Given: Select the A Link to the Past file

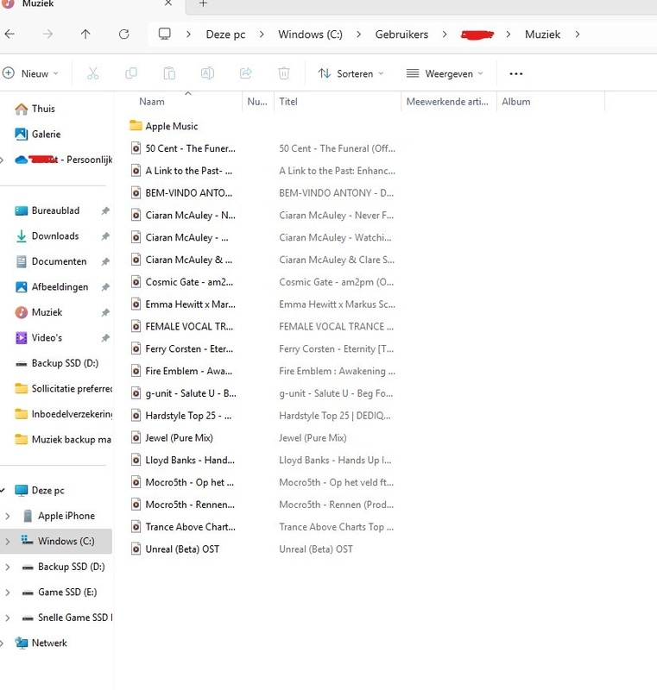Looking at the screenshot, I should coord(182,171).
